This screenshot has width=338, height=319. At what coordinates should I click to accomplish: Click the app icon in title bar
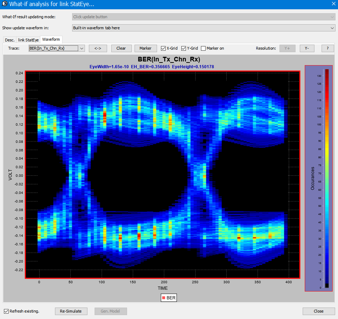point(5,4)
